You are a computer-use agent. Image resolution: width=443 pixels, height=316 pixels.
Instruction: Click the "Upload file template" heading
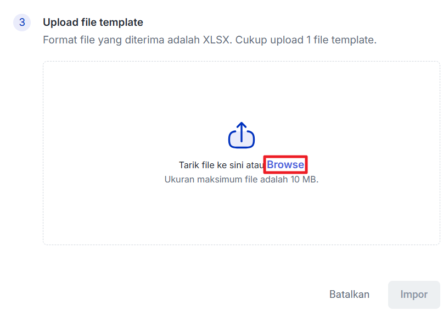(x=93, y=23)
